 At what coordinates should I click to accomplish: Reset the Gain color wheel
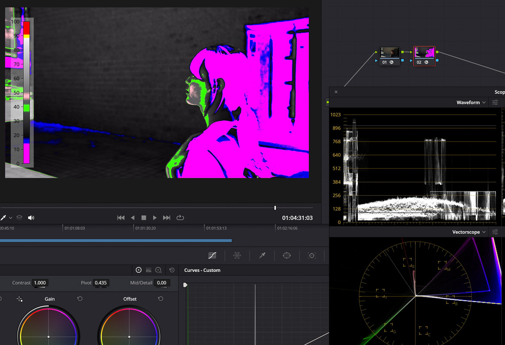[x=80, y=299]
